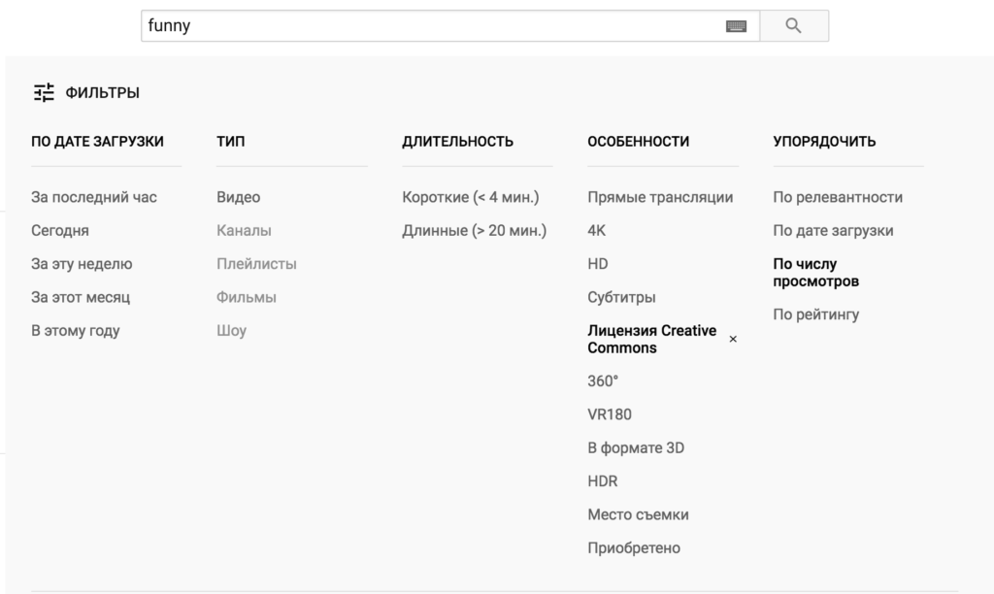Viewport: 994px width, 594px height.
Task: Enable the Прямые трансляции feature filter
Action: tap(660, 197)
